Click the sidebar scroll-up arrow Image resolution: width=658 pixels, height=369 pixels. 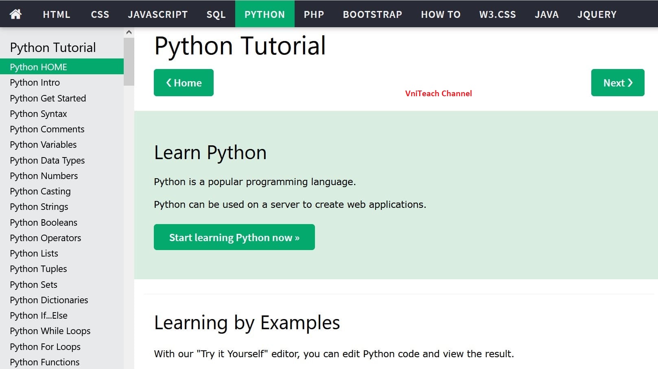(129, 32)
